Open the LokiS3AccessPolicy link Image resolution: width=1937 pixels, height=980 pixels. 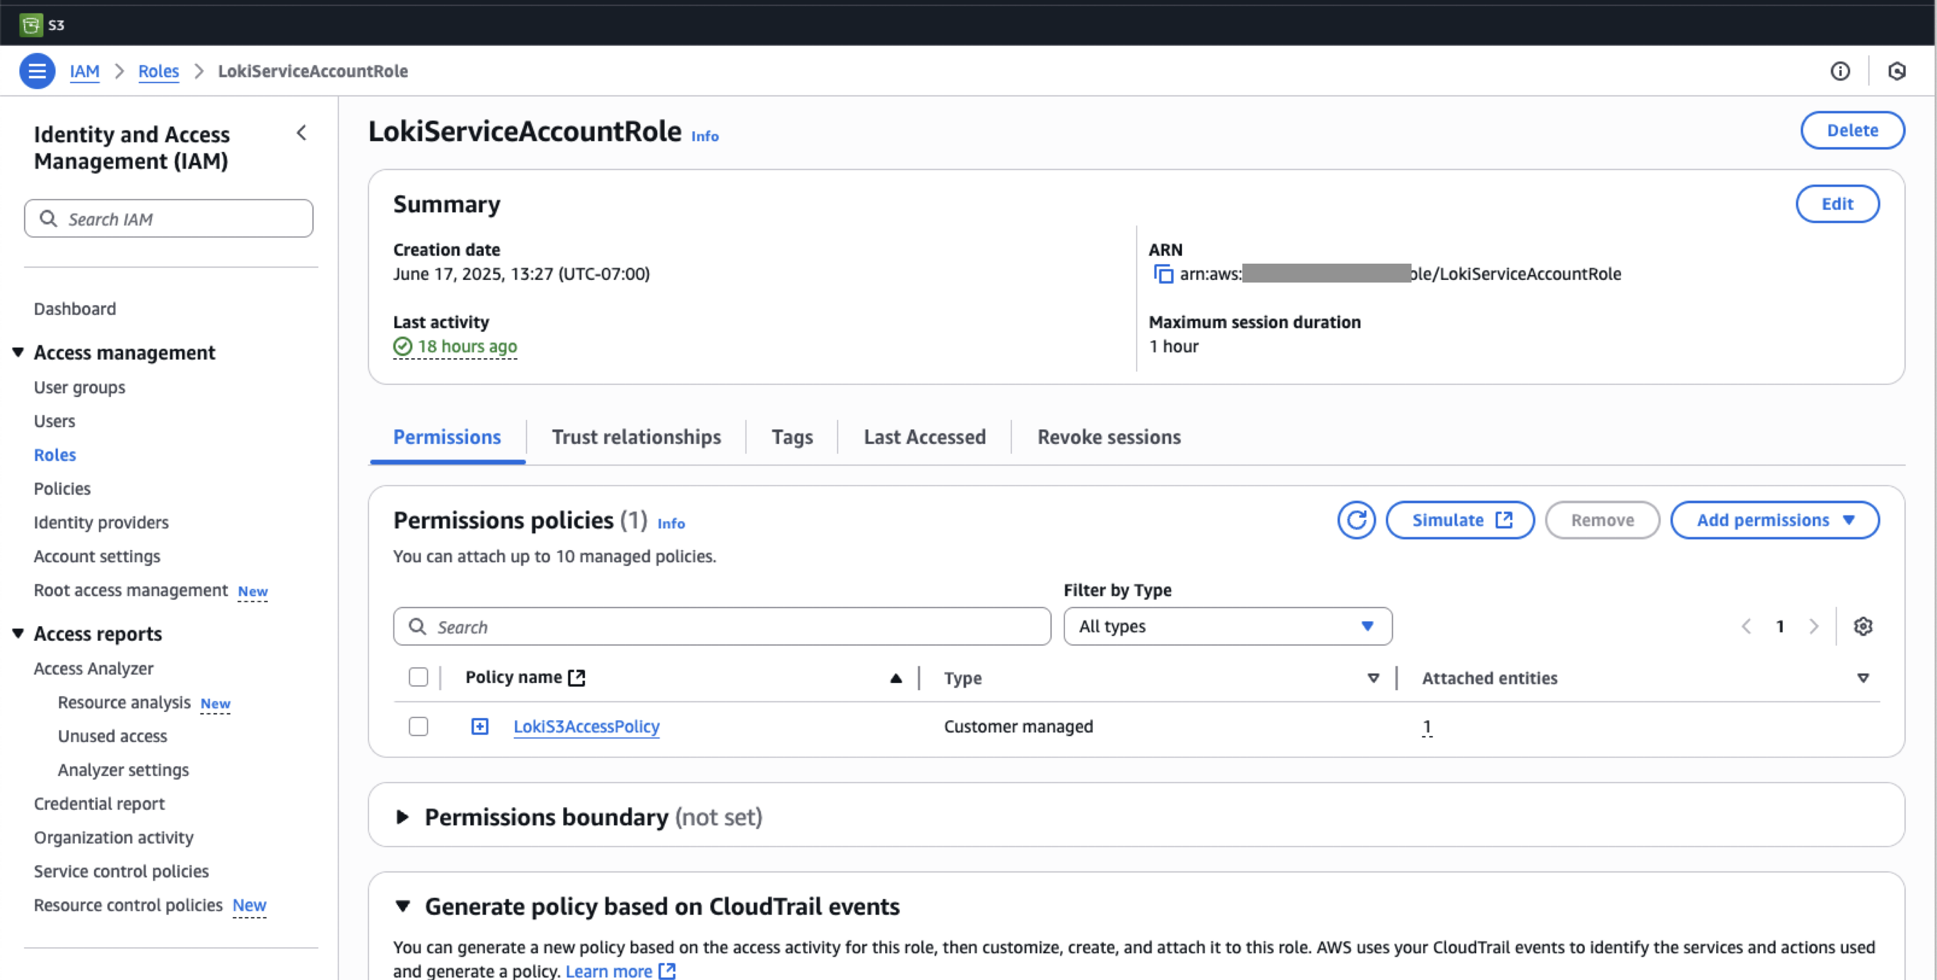coord(586,727)
